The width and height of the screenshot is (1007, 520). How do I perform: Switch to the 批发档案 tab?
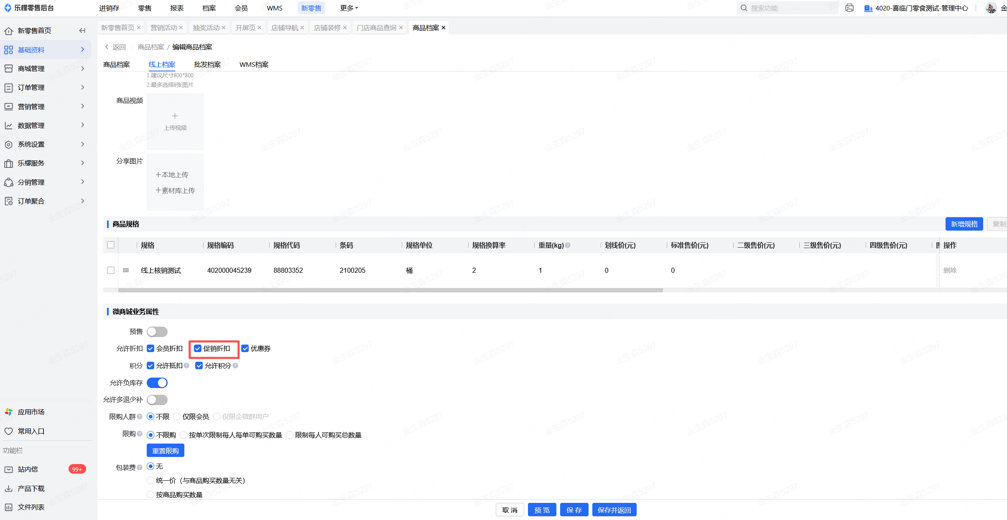coord(207,64)
